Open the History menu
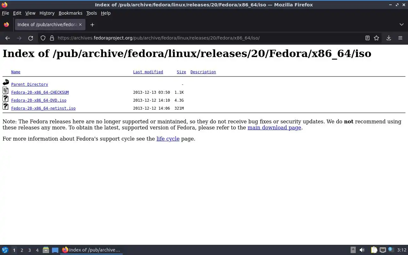Image resolution: width=408 pixels, height=255 pixels. tap(47, 13)
